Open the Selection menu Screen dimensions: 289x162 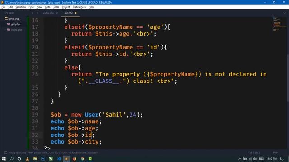pyautogui.click(x=20, y=7)
